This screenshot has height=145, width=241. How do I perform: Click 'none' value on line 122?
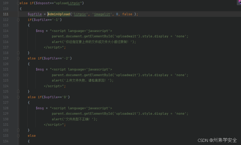180,75
